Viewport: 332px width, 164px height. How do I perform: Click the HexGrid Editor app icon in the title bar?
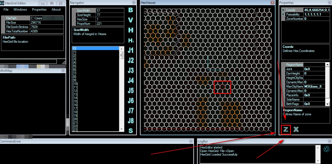pos(2,3)
